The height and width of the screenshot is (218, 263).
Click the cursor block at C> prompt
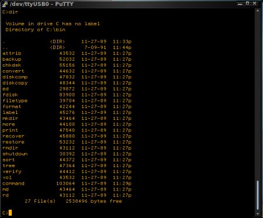pyautogui.click(x=10, y=213)
